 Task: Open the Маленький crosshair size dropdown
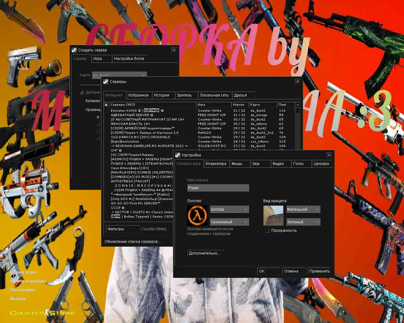(303, 209)
